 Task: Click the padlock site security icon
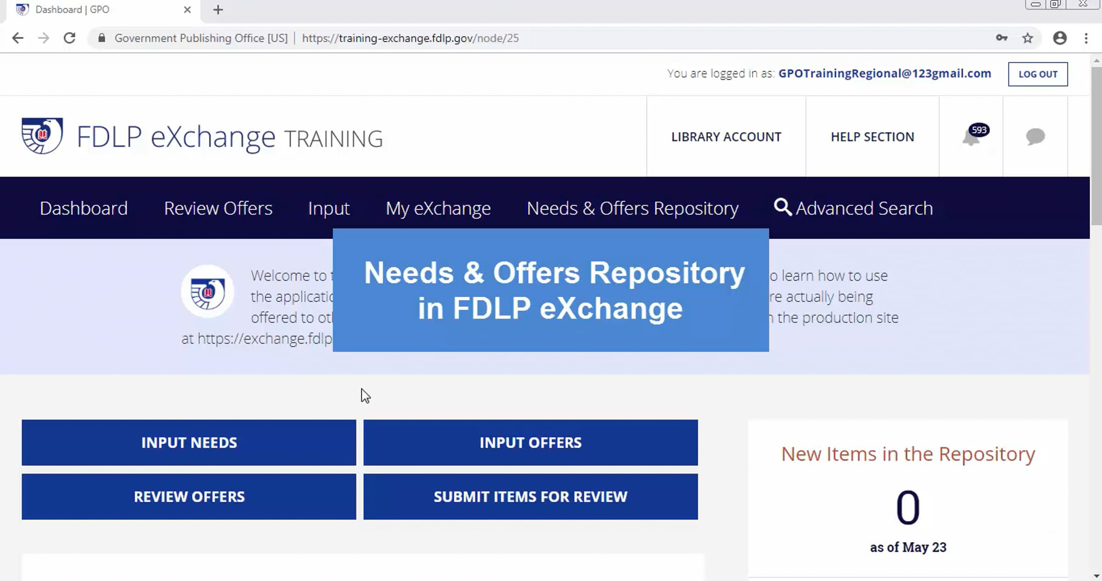[x=101, y=38]
